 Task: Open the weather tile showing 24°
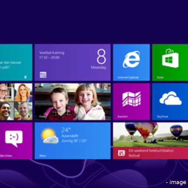pyautogui.click(x=72, y=141)
